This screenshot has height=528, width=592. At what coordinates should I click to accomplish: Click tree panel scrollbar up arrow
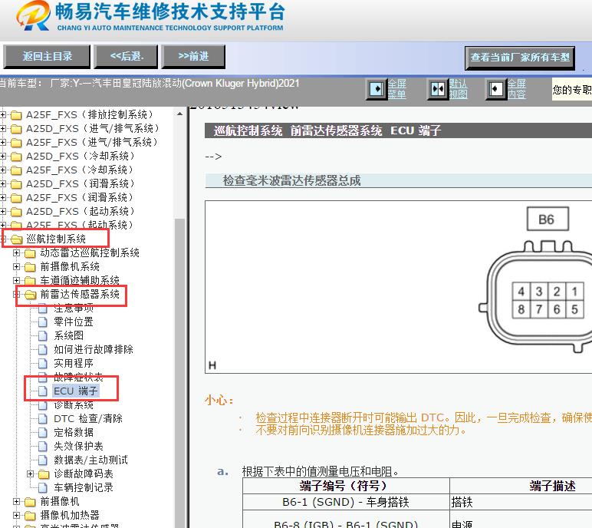(179, 114)
